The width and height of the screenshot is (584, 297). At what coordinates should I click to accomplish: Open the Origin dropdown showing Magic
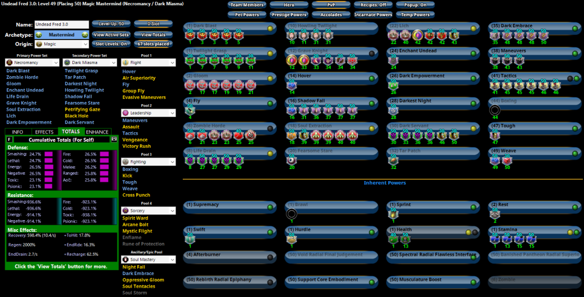(61, 44)
